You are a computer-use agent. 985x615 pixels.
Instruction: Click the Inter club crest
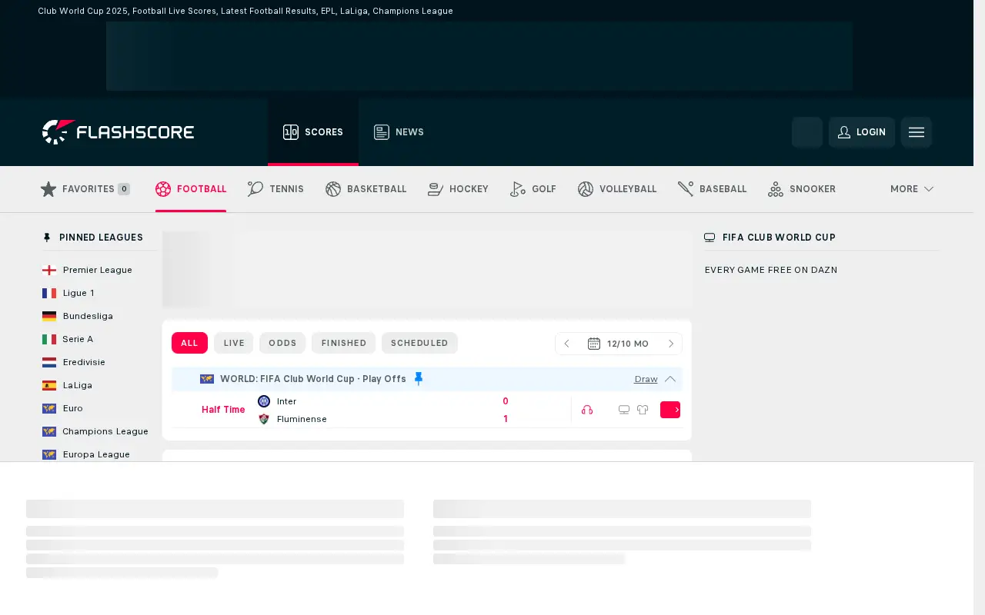pyautogui.click(x=264, y=401)
